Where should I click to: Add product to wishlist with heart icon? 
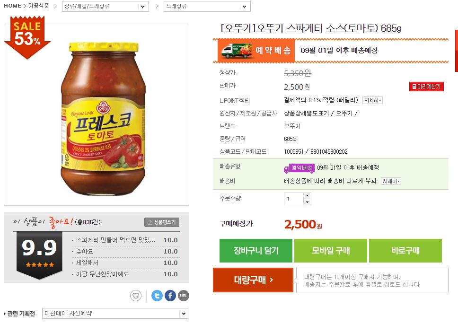(x=136, y=296)
